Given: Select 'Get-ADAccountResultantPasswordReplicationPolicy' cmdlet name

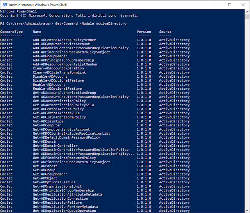Looking at the screenshot, I should pos(81,97).
